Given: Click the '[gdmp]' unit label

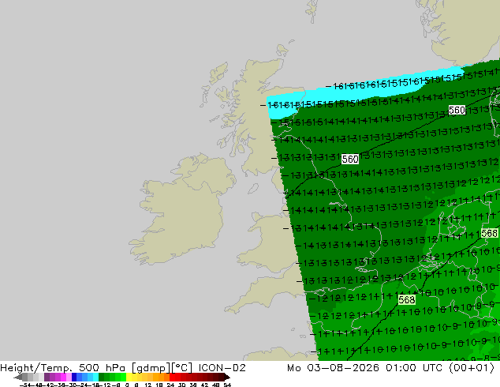Looking at the screenshot, I should (x=151, y=368).
